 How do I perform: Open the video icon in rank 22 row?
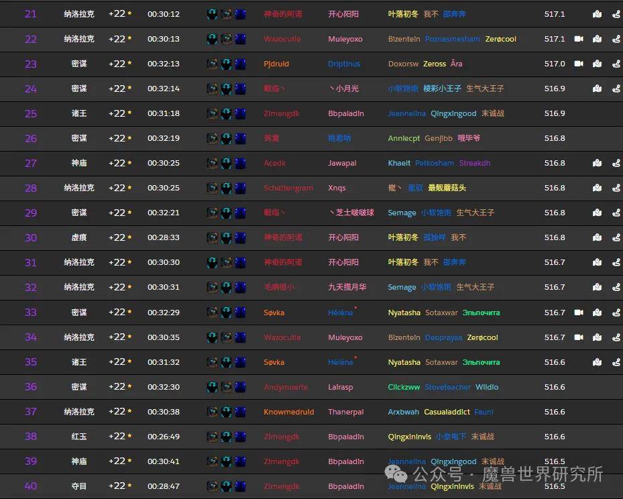579,39
